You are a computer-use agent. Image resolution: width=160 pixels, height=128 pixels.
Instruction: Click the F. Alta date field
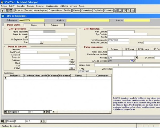pos(87,71)
